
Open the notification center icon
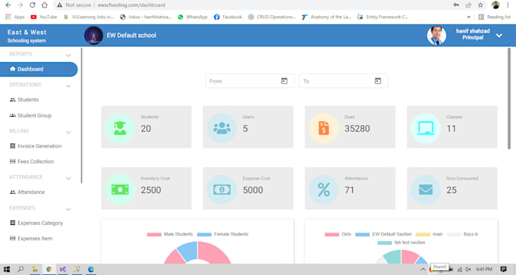click(x=503, y=270)
